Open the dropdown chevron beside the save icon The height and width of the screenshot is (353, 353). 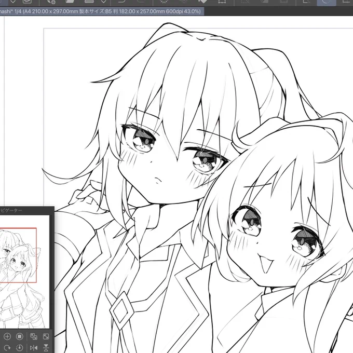[103, 2]
